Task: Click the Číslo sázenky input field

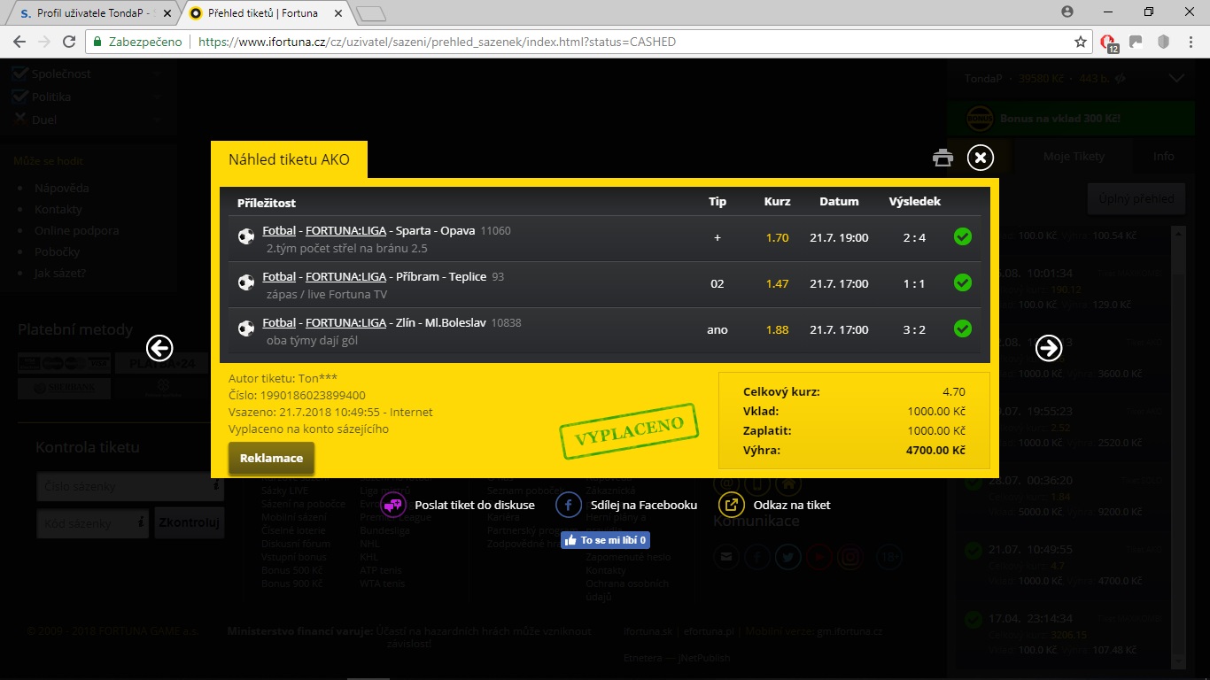Action: [x=130, y=486]
